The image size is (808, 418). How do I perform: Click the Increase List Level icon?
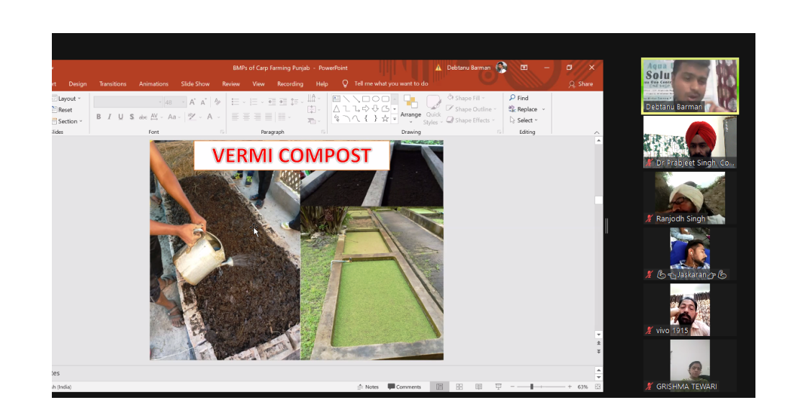[283, 102]
